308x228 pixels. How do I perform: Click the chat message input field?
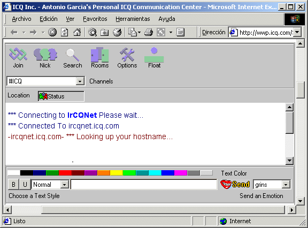click(144, 184)
